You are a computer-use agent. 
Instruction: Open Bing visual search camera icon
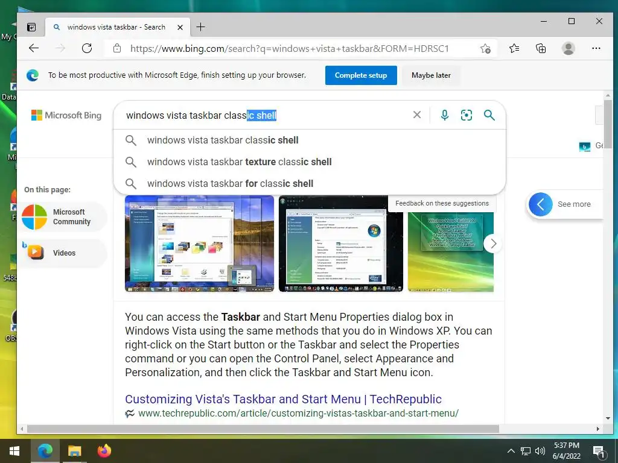click(467, 115)
